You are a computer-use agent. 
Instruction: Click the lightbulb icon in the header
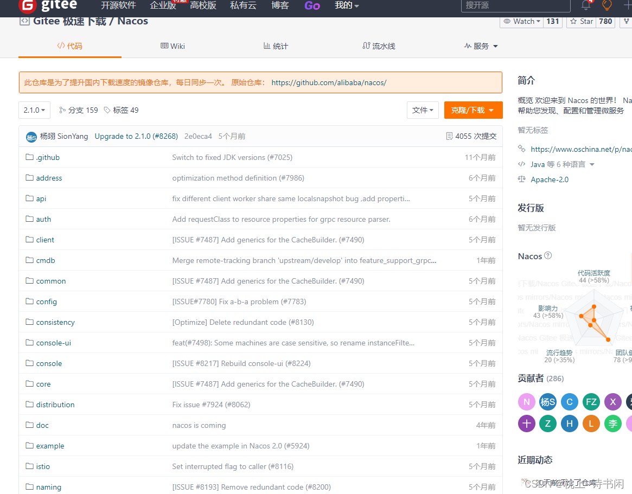click(607, 5)
